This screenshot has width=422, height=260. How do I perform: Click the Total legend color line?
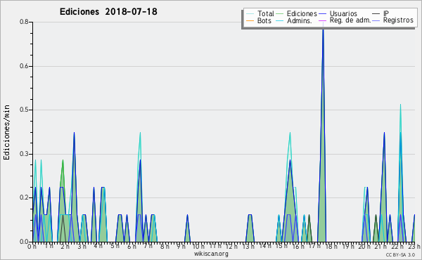pos(250,13)
